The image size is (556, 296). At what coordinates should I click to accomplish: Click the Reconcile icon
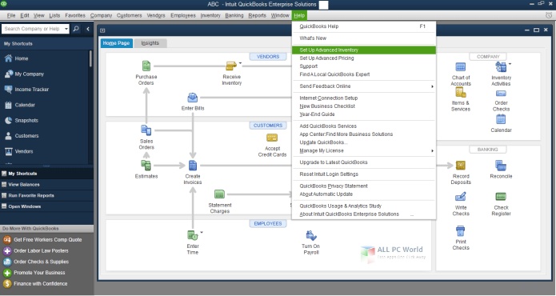click(x=501, y=165)
